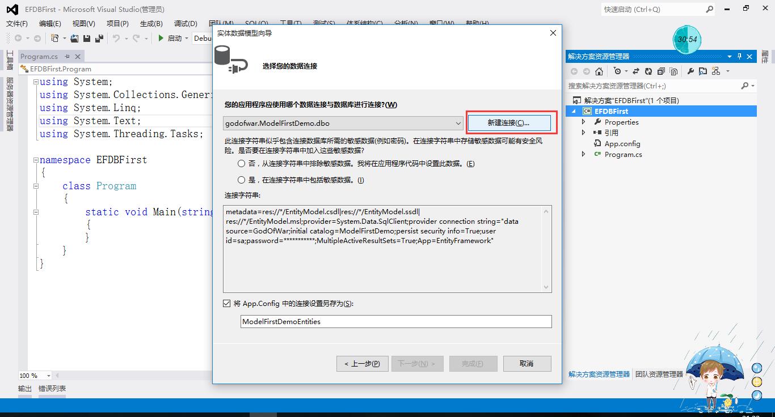Expand the 引用 references node
The width and height of the screenshot is (775, 417).
(584, 133)
